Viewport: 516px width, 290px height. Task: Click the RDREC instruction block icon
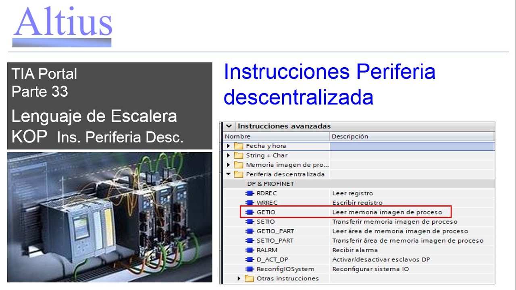click(x=250, y=193)
